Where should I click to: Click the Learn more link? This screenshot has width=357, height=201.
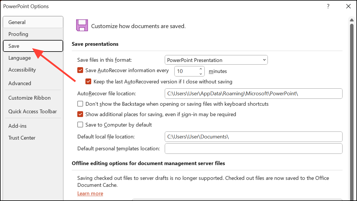coord(90,193)
